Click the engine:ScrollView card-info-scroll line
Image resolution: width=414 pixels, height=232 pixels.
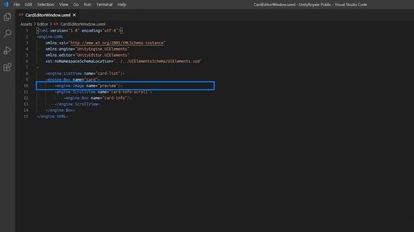(103, 92)
